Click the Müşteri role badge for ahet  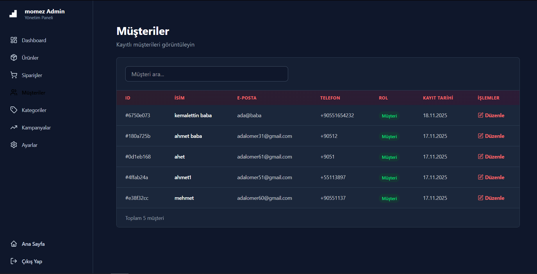(x=389, y=157)
